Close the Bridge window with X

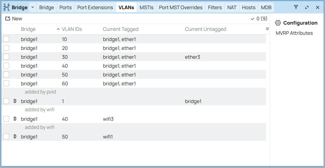(317, 7)
